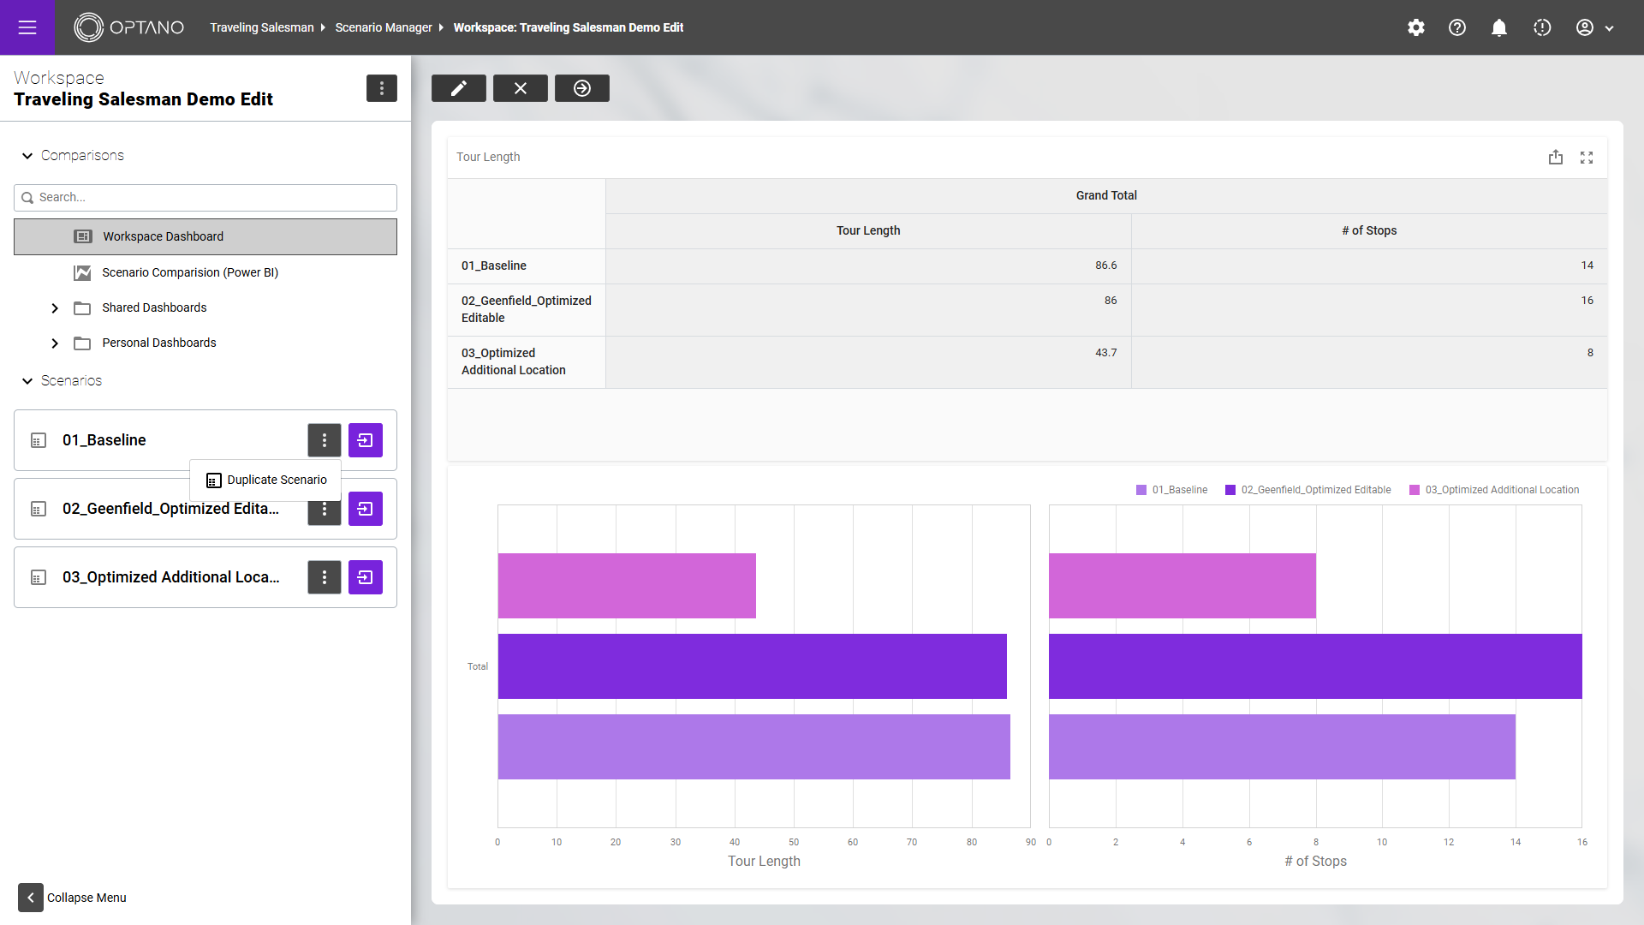
Task: Click the dark purple # of Stops bar
Action: point(1315,666)
